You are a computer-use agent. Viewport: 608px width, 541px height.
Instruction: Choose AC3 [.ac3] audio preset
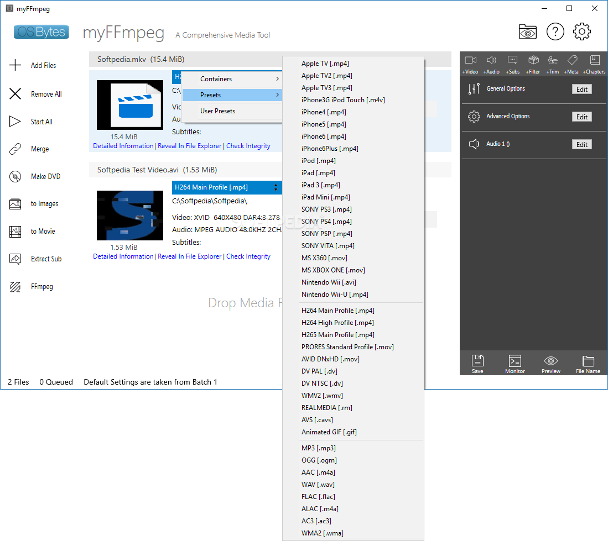click(354, 521)
